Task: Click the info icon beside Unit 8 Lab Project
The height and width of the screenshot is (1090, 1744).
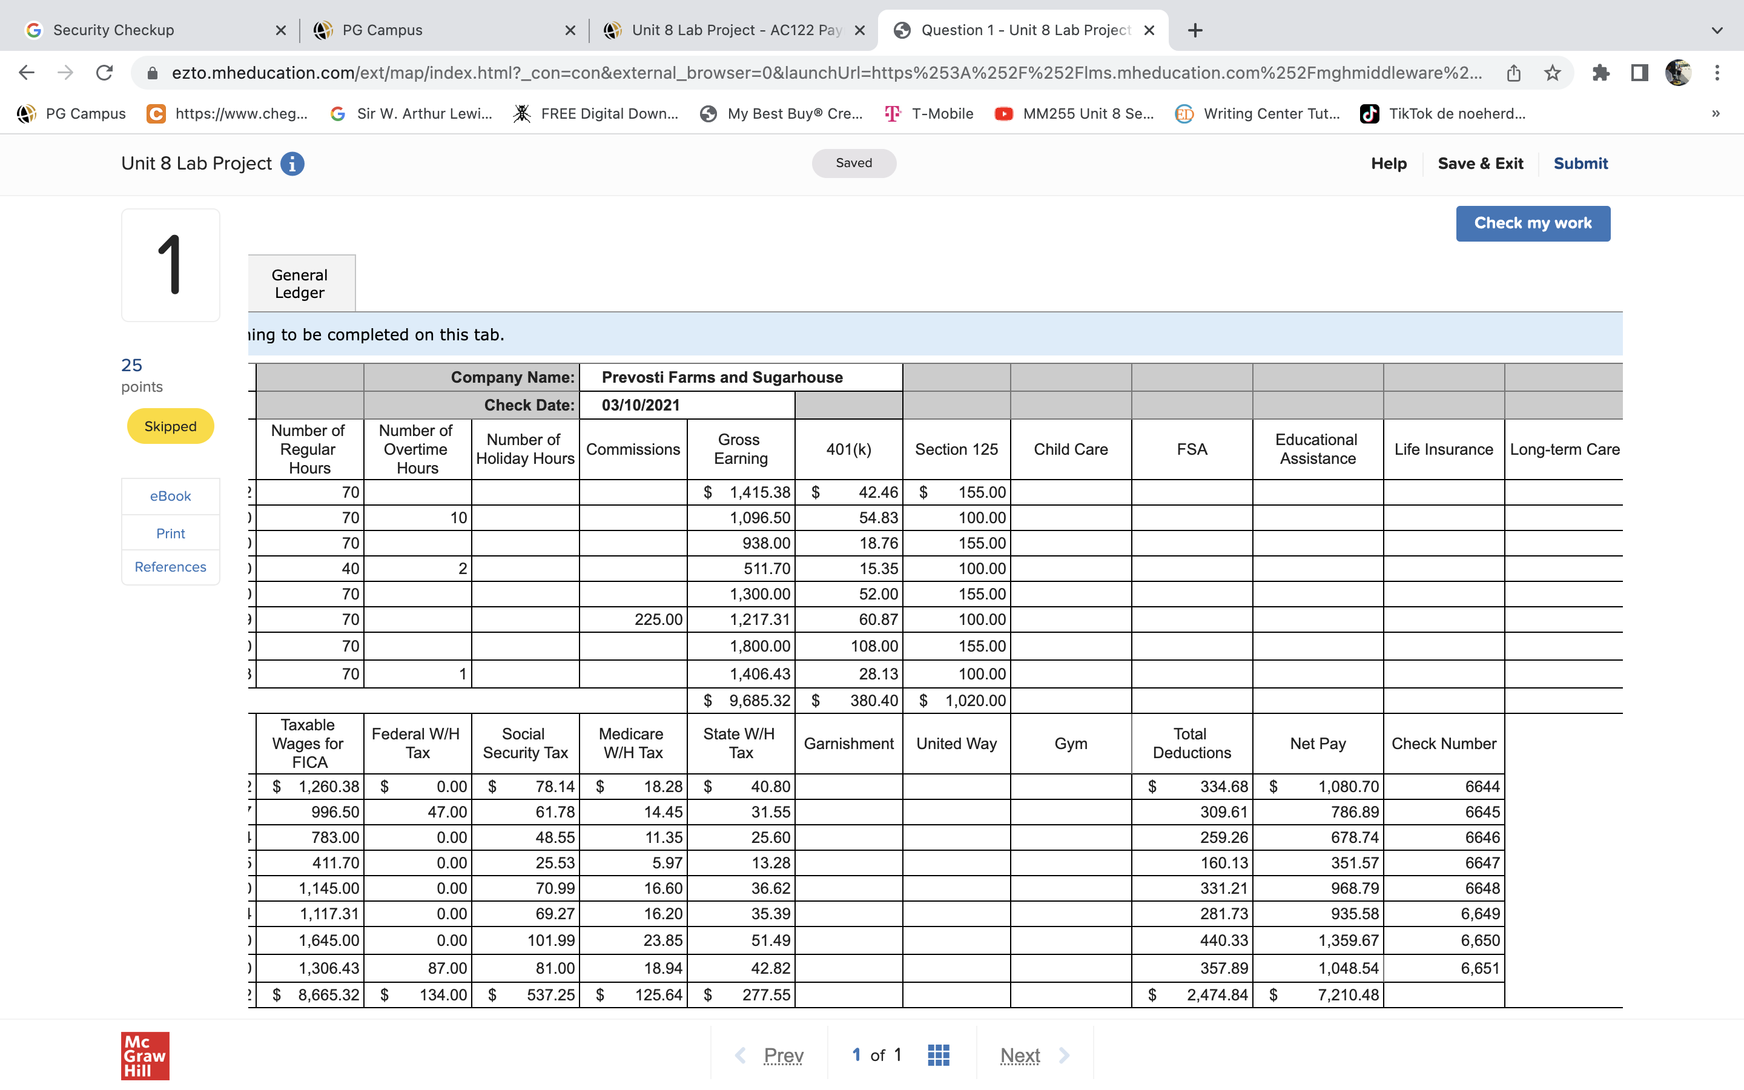Action: (292, 163)
